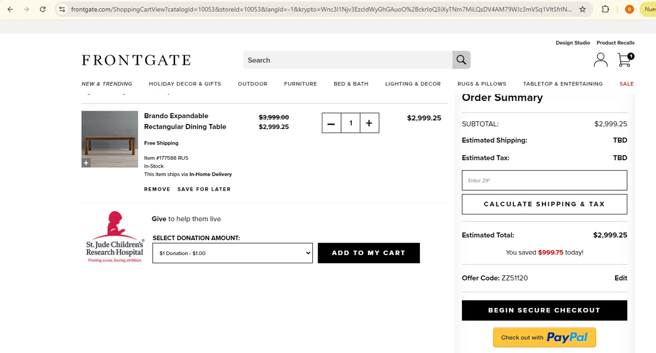Image resolution: width=656 pixels, height=353 pixels.
Task: Click Begin Secure Checkout
Action: [x=544, y=310]
